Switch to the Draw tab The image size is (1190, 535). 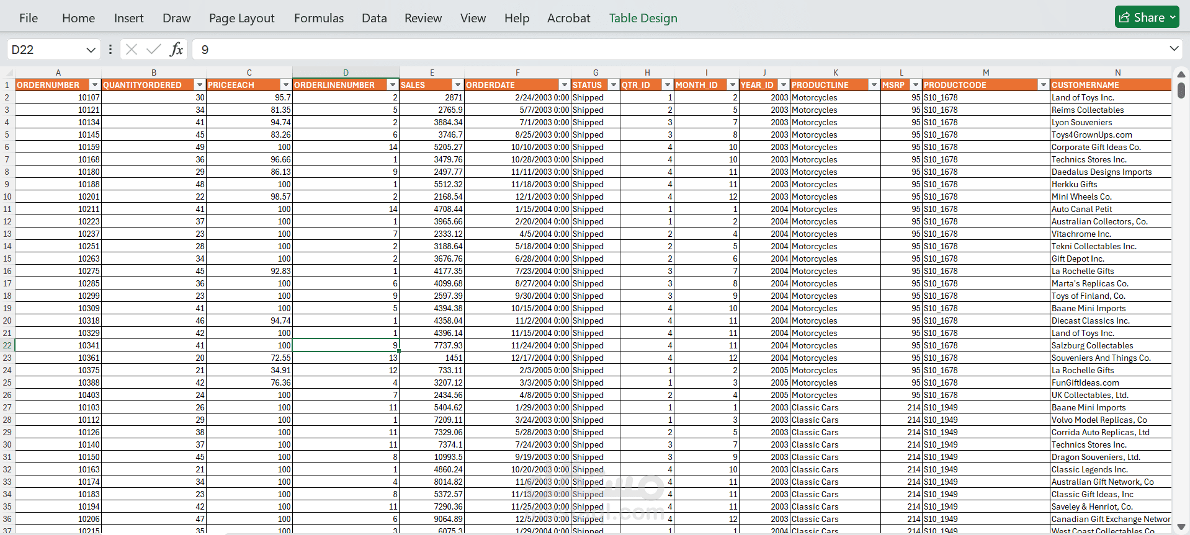(x=176, y=18)
